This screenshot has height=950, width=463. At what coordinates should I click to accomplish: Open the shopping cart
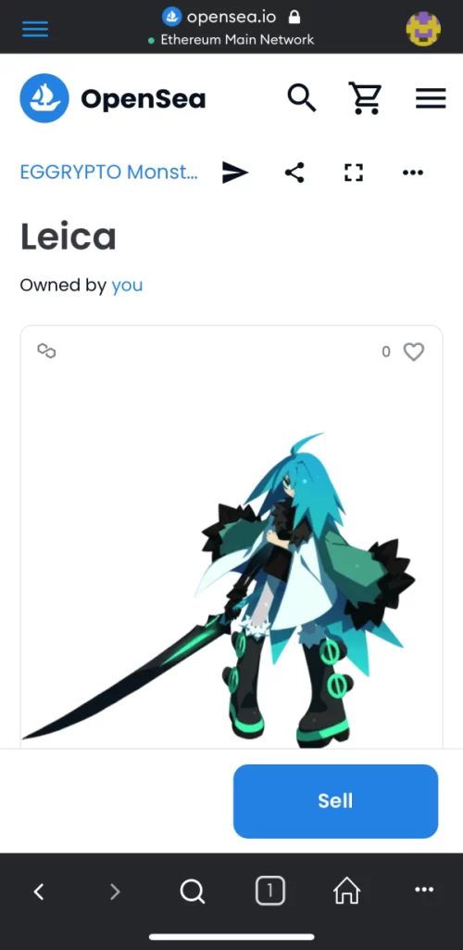pos(365,98)
